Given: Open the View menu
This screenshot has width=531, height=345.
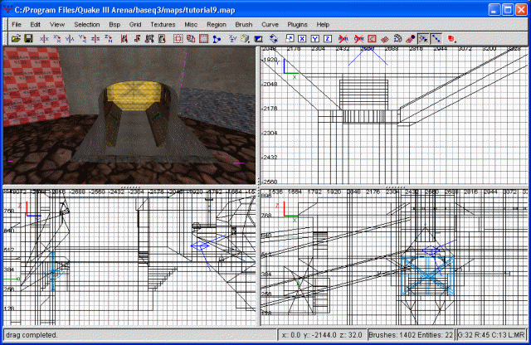Looking at the screenshot, I should coord(57,24).
